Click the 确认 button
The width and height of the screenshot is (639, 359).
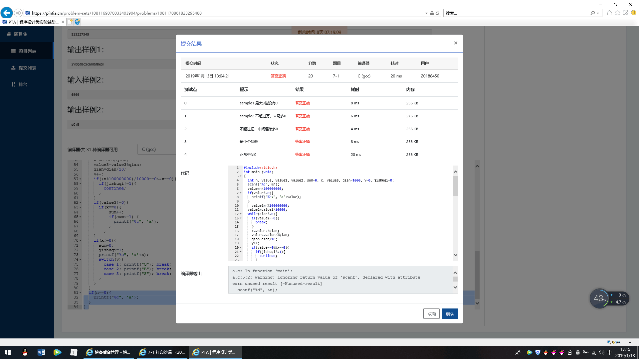tap(450, 314)
